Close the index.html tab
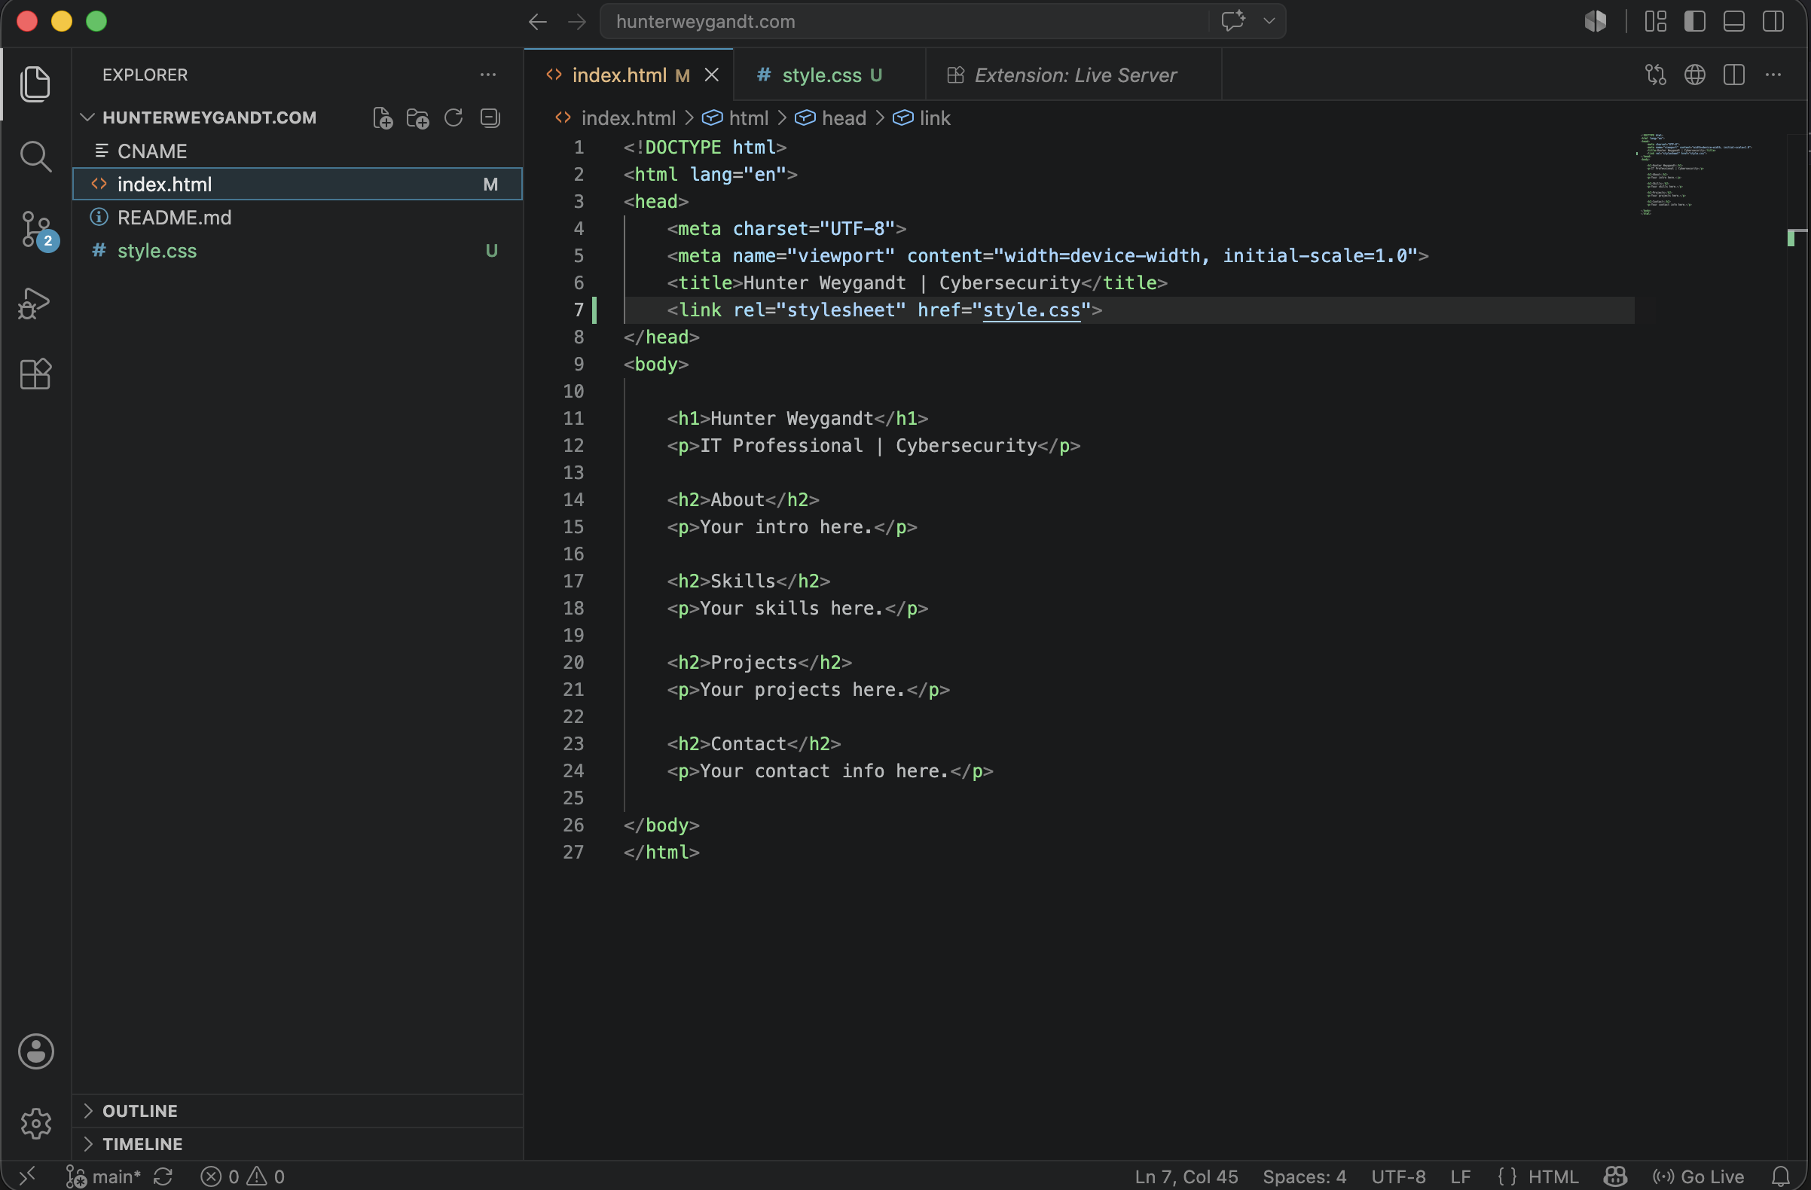Screen dimensions: 1811x1190 [x=711, y=75]
